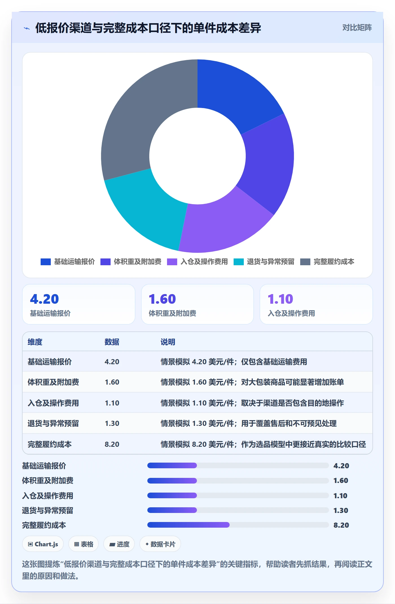The height and width of the screenshot is (604, 395).
Task: Toggle the 完整履约成本 legend swatch
Action: coord(305,262)
